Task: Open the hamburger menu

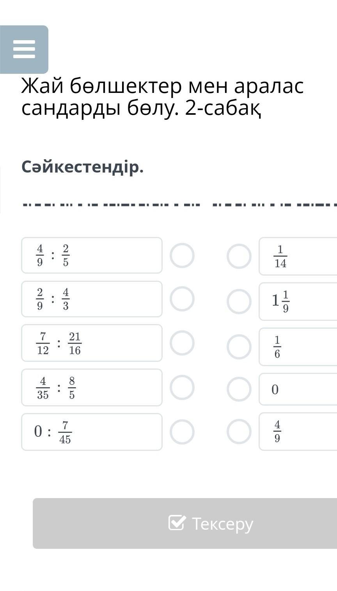Action: (24, 49)
